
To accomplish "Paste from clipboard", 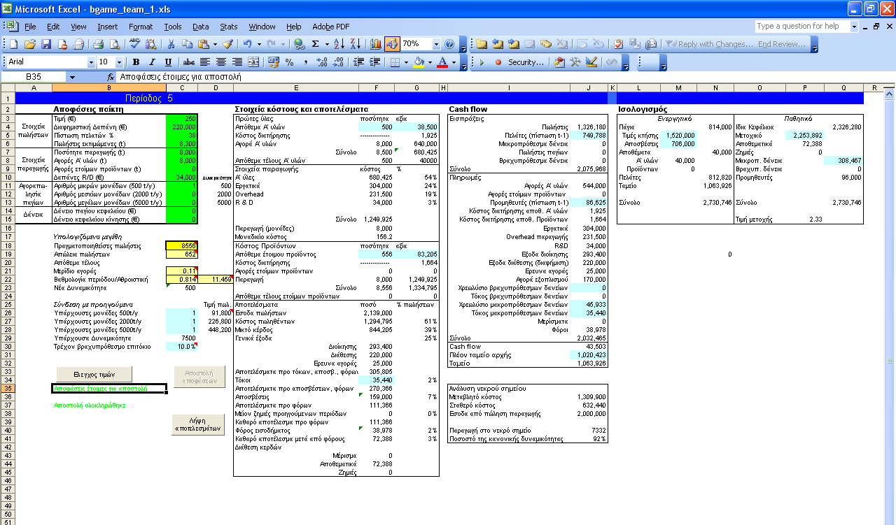I will point(202,44).
